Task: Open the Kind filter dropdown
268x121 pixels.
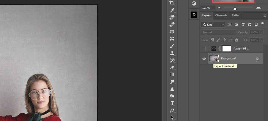Action: point(213,25)
